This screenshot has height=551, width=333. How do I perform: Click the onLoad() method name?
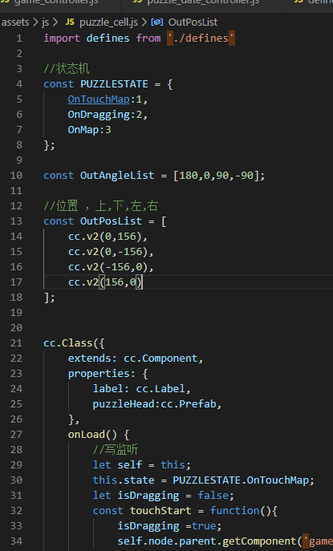tap(86, 435)
